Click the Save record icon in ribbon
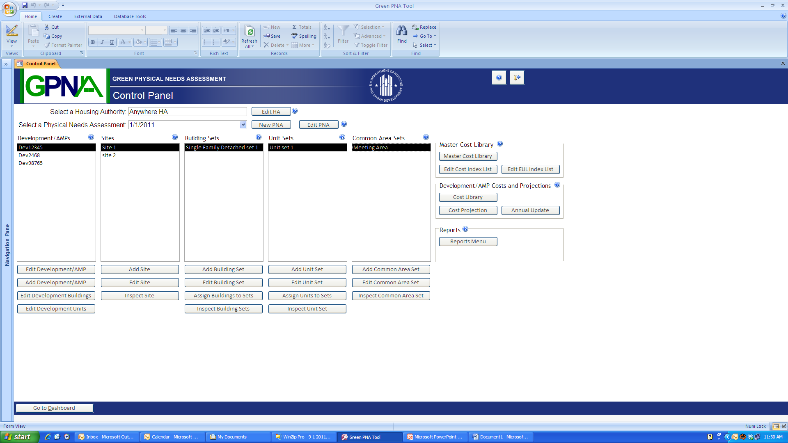Viewport: 788px width, 443px height. 266,36
